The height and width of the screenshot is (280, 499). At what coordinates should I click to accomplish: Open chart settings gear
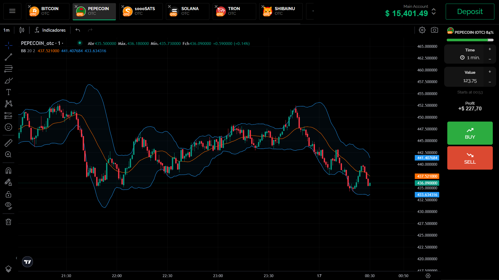422,30
